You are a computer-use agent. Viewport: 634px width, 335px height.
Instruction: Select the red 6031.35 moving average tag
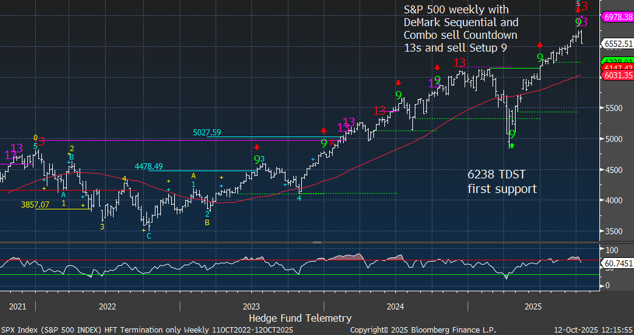click(617, 75)
